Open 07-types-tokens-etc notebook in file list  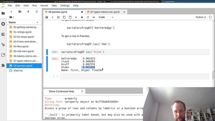[x=24, y=61]
